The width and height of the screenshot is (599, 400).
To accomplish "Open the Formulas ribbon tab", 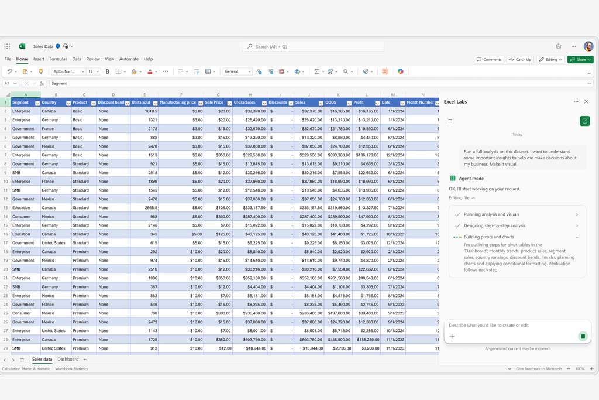I will pyautogui.click(x=58, y=59).
